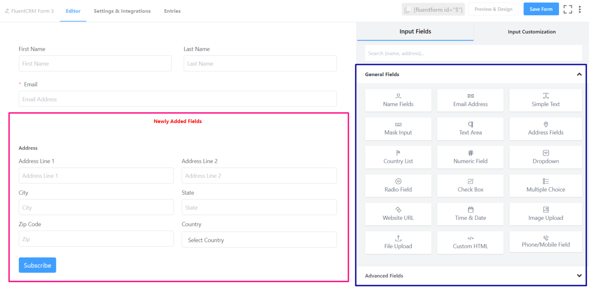Expand the Advanced Fields section
Screen dimensions: 589x288
click(579, 275)
